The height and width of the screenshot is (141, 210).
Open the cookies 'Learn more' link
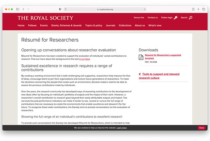pyautogui.click(x=122, y=128)
